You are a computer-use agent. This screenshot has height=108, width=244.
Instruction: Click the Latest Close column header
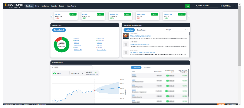158,71
